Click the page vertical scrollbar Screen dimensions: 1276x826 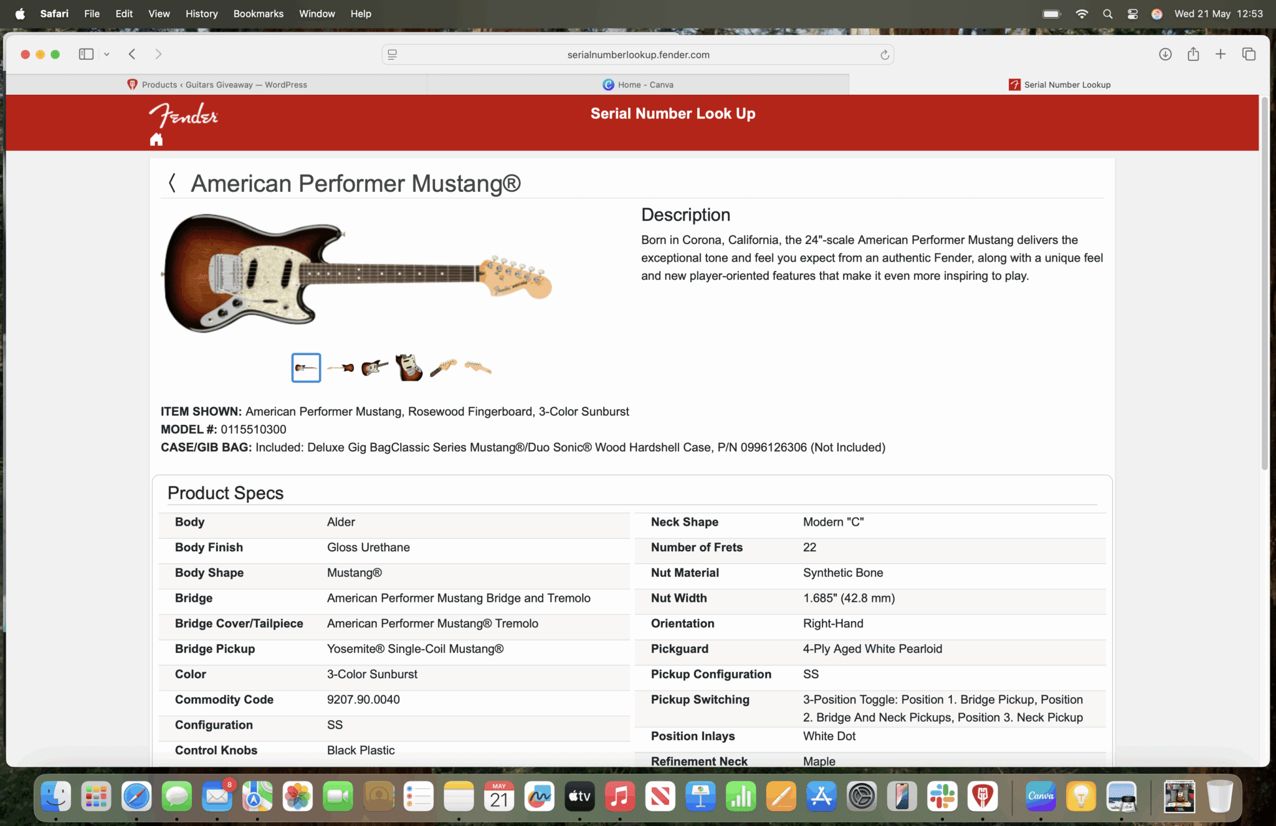[1265, 283]
